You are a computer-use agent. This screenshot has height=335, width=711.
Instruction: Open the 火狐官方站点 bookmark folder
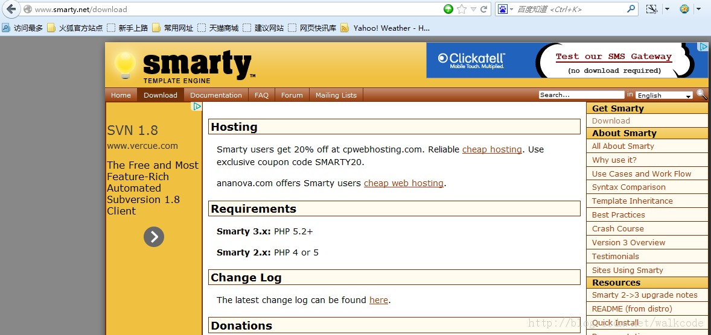point(75,28)
